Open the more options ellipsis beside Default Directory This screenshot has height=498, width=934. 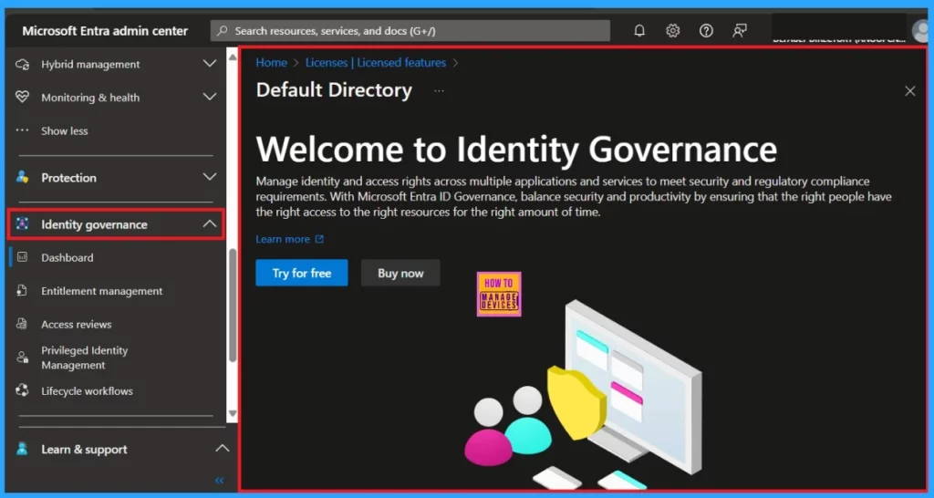[x=439, y=91]
